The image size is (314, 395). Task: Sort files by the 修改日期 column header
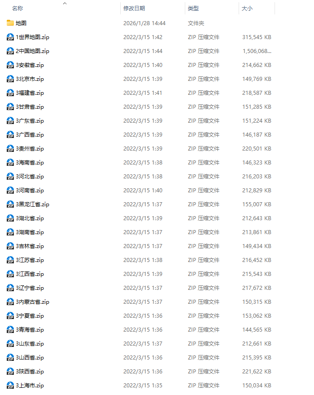coord(134,8)
